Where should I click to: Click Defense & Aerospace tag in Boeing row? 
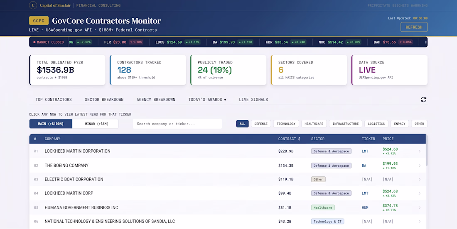click(x=331, y=166)
